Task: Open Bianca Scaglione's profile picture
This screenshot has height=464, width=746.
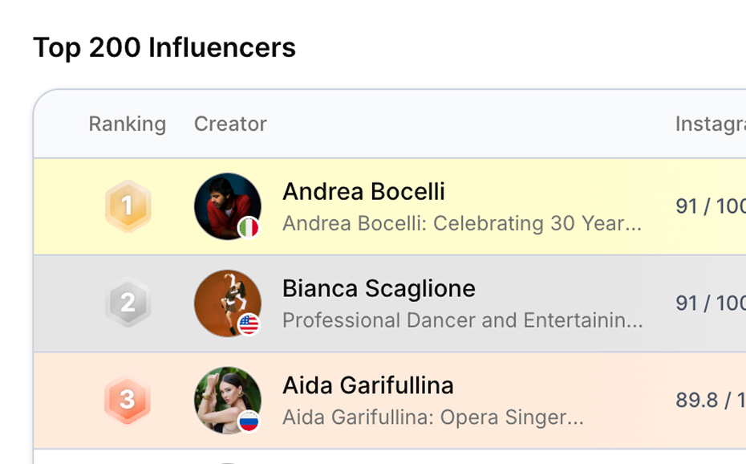Action: tap(225, 301)
